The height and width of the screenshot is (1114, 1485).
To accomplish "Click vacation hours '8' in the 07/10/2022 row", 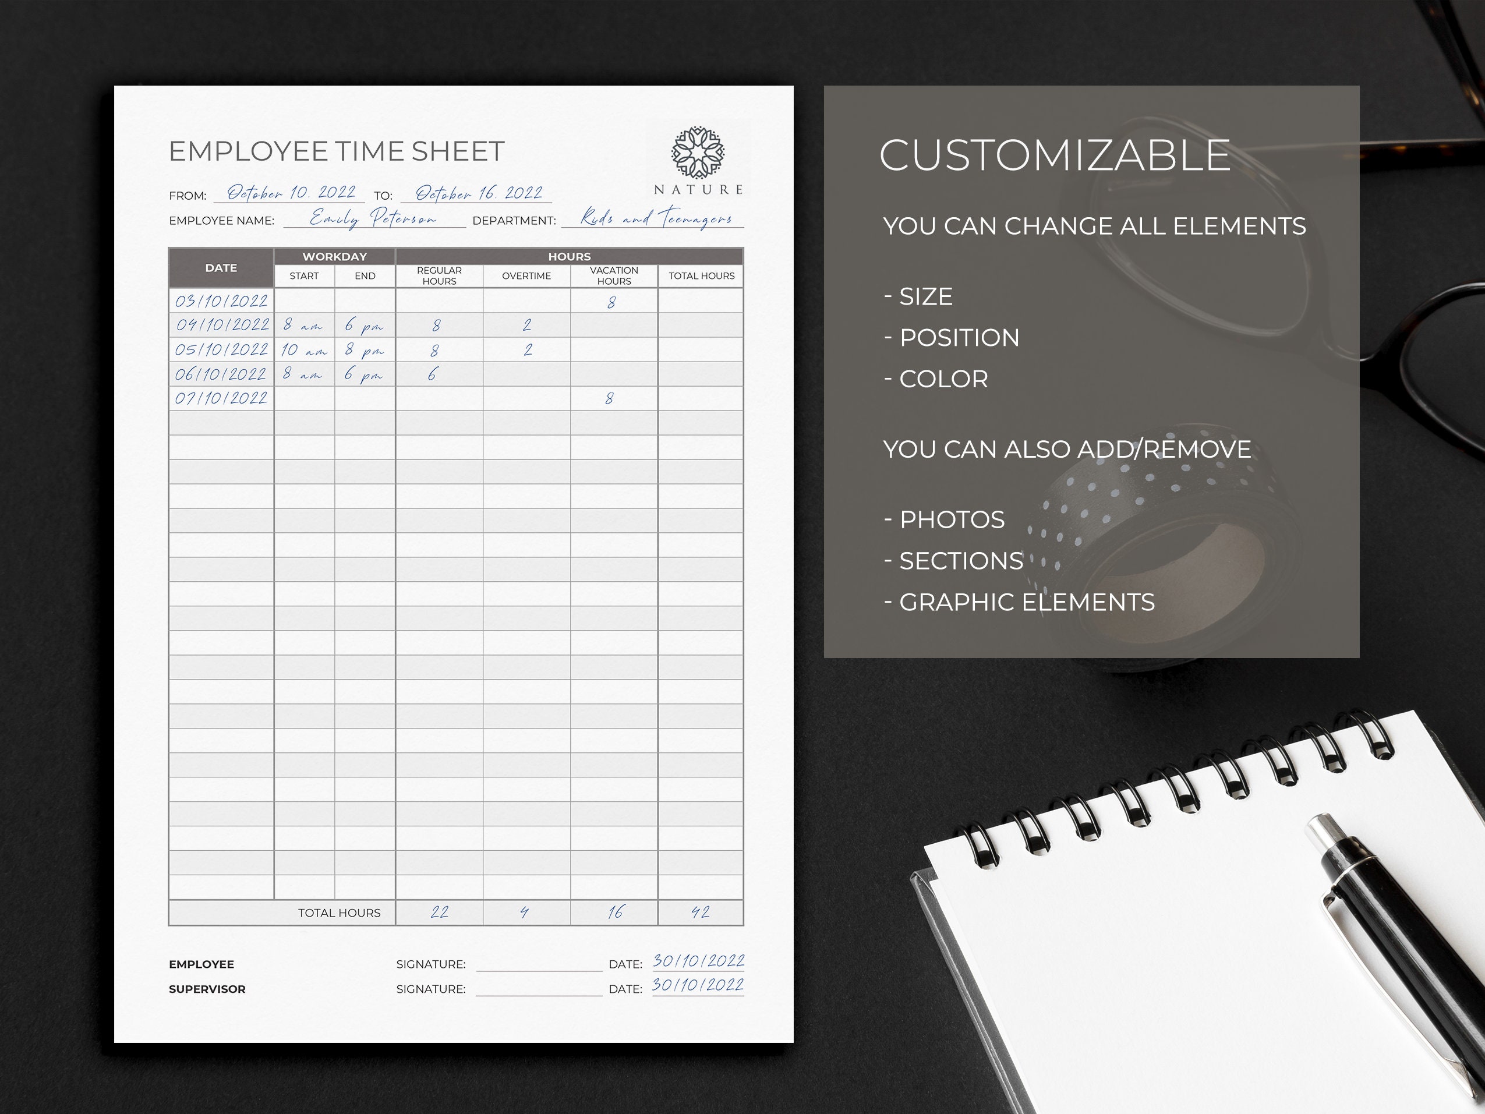I will coord(614,398).
